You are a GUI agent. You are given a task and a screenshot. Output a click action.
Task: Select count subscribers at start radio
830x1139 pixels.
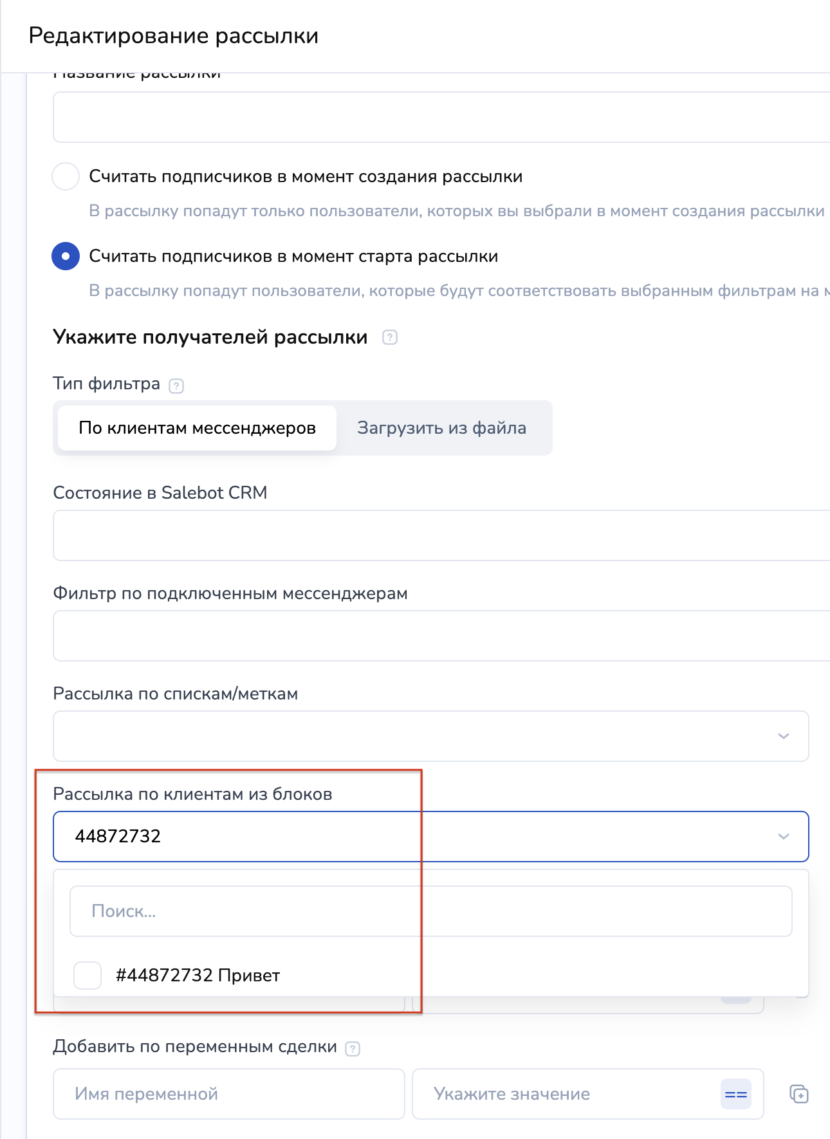pyautogui.click(x=66, y=256)
